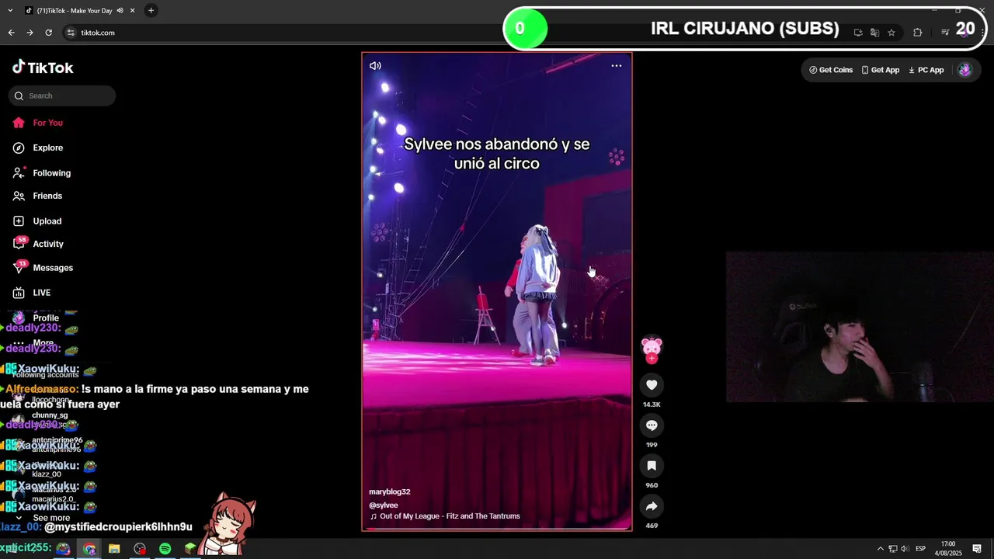This screenshot has width=994, height=559.
Task: Mute the tab via its audio icon
Action: pos(120,11)
